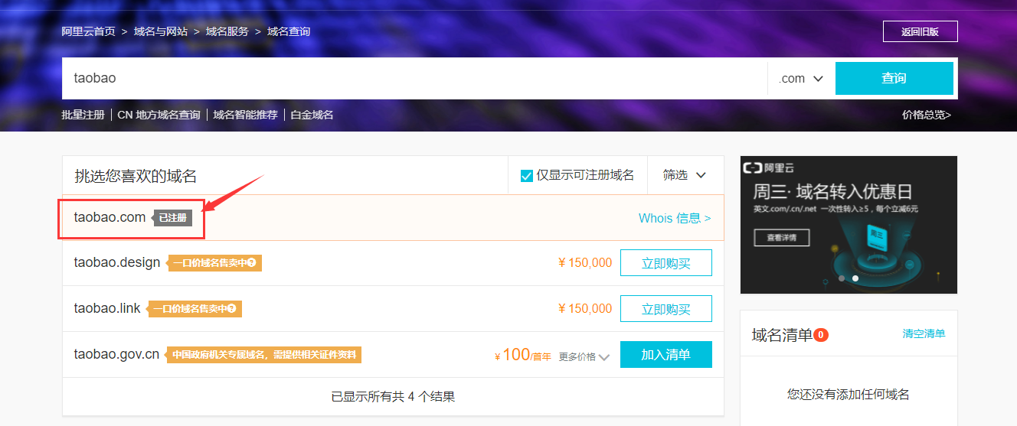
Task: Click the 查询 search button
Action: point(894,78)
